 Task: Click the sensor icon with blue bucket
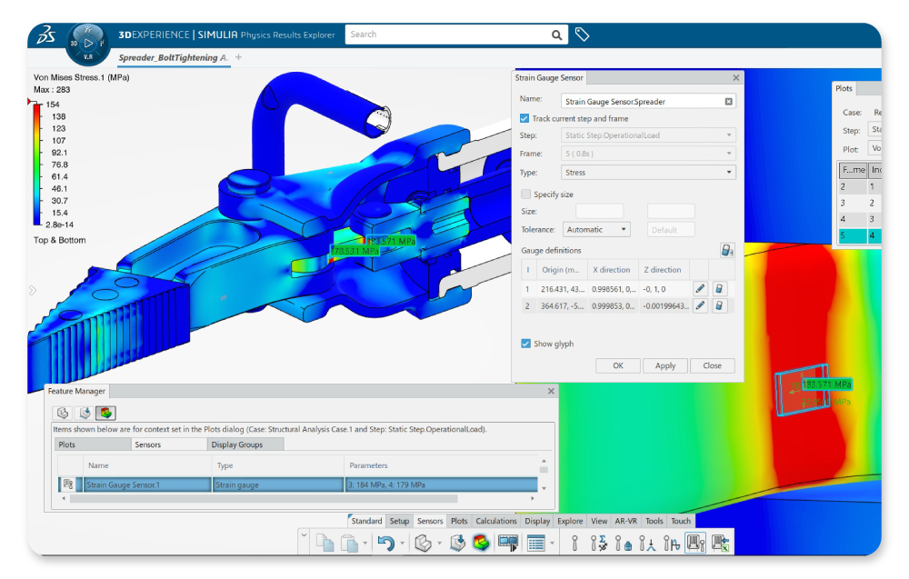click(x=624, y=543)
